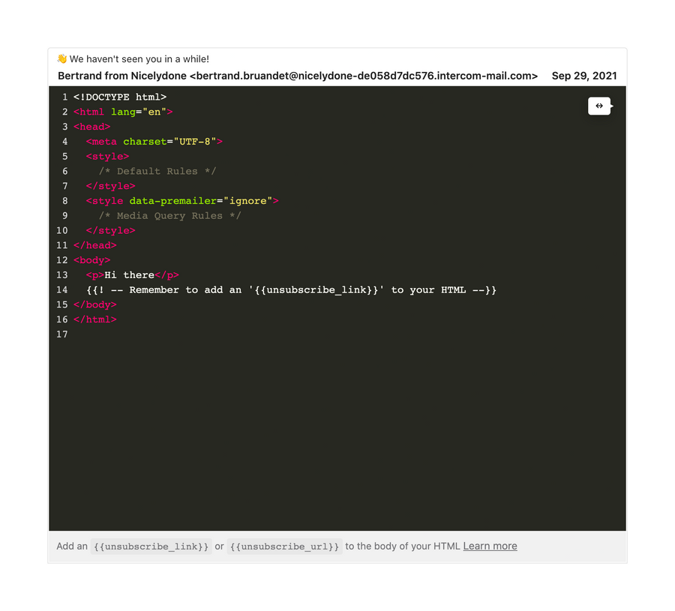The width and height of the screenshot is (675, 611).
Task: Click line number 14 in the gutter
Action: point(61,289)
